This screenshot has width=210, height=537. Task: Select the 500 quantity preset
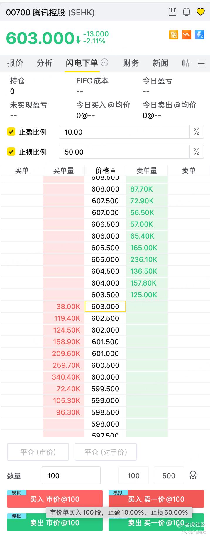pyautogui.click(x=169, y=476)
